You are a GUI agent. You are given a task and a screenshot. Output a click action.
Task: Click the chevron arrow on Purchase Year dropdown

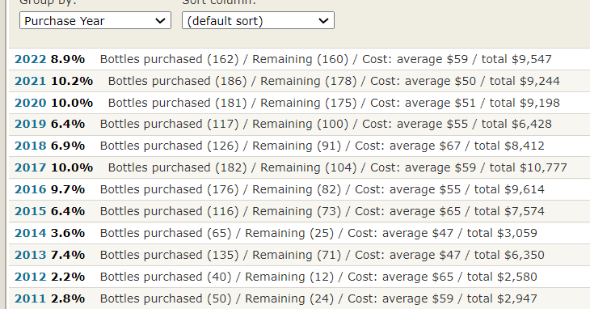[160, 21]
